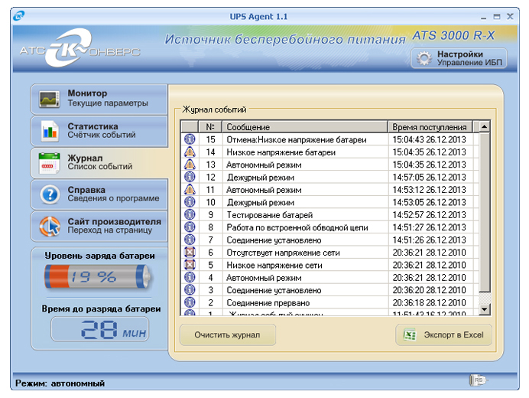
Task: Click the Справка question mark icon
Action: pos(50,194)
